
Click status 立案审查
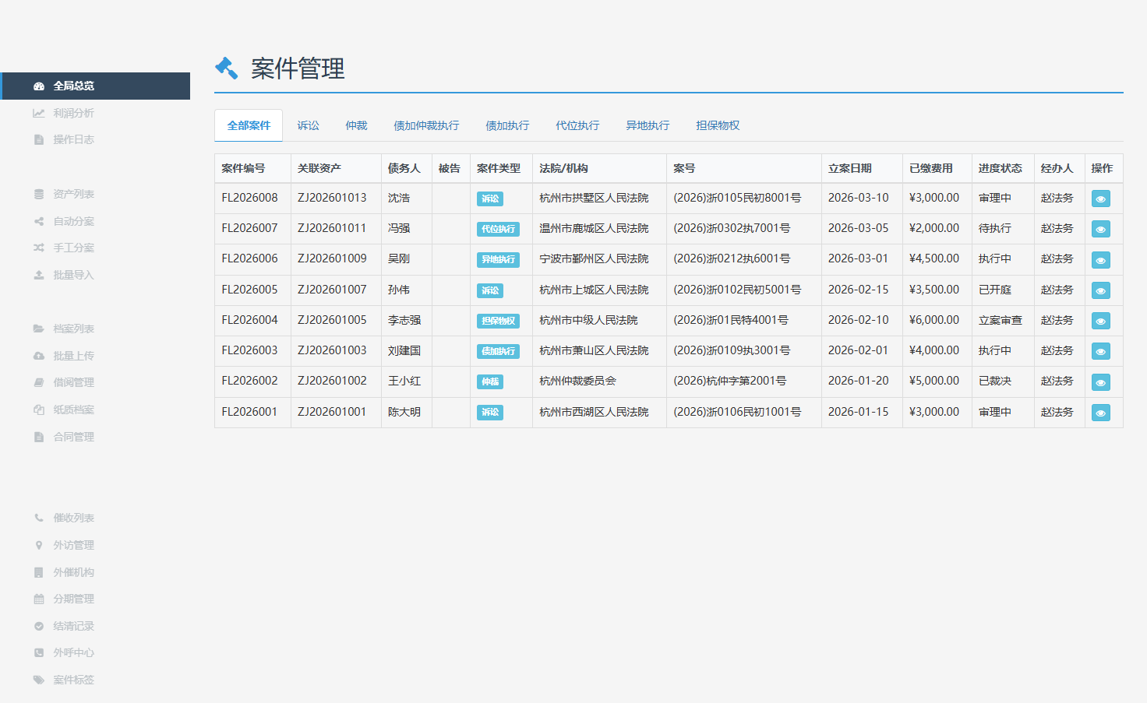(1001, 320)
